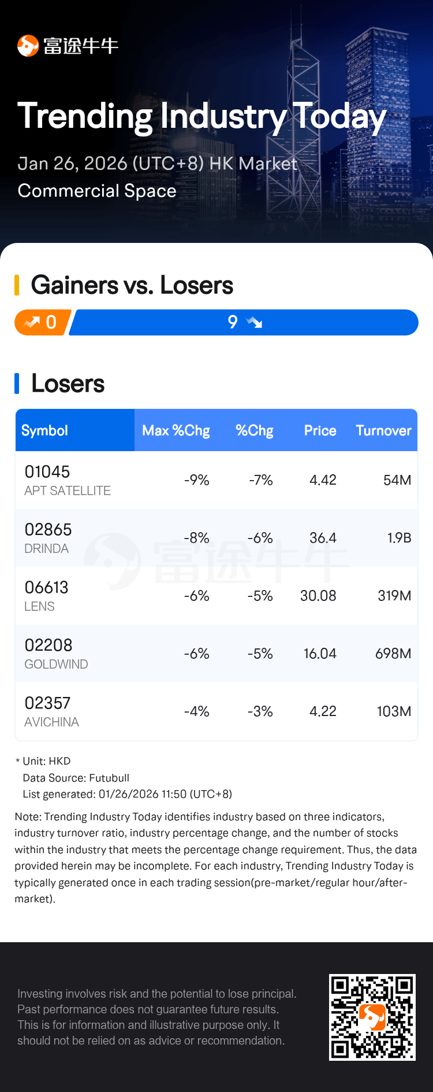Sort by the %Chg column header
This screenshot has height=1092, width=433.
coord(254,430)
